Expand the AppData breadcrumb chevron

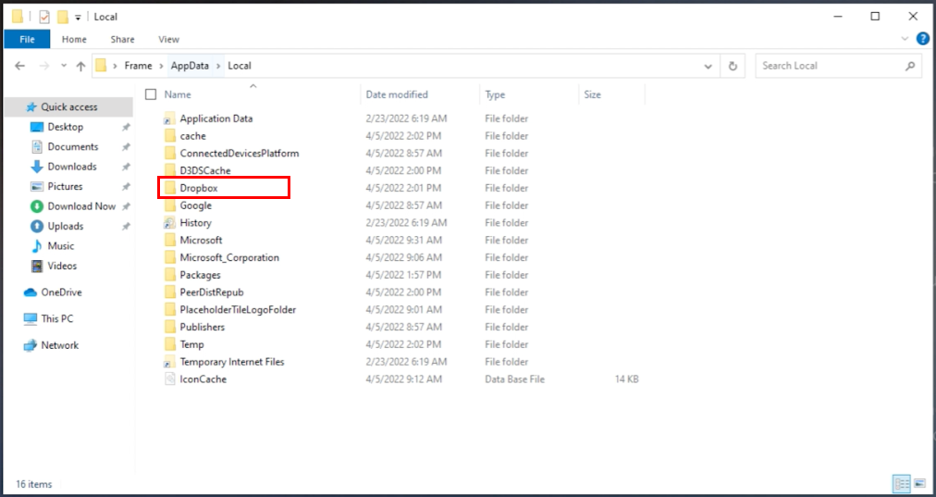[218, 66]
